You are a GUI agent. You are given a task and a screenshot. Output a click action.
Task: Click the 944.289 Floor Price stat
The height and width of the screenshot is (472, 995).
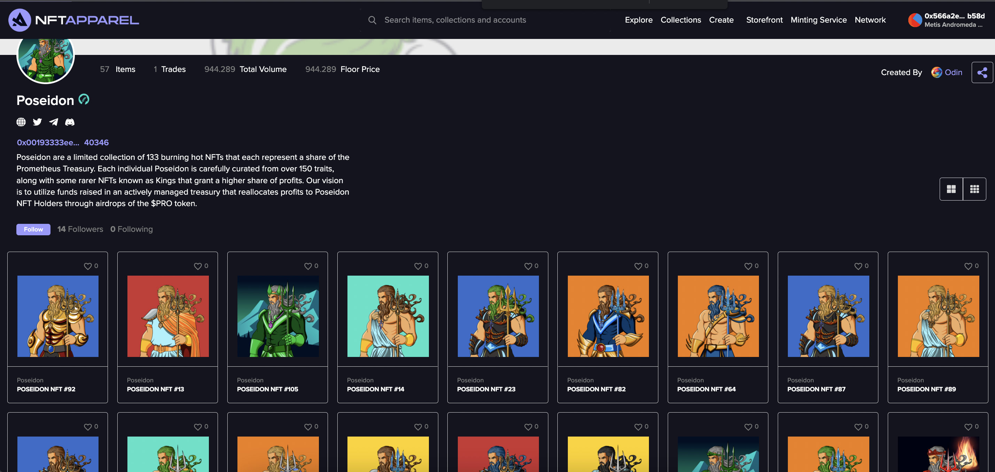pyautogui.click(x=343, y=69)
